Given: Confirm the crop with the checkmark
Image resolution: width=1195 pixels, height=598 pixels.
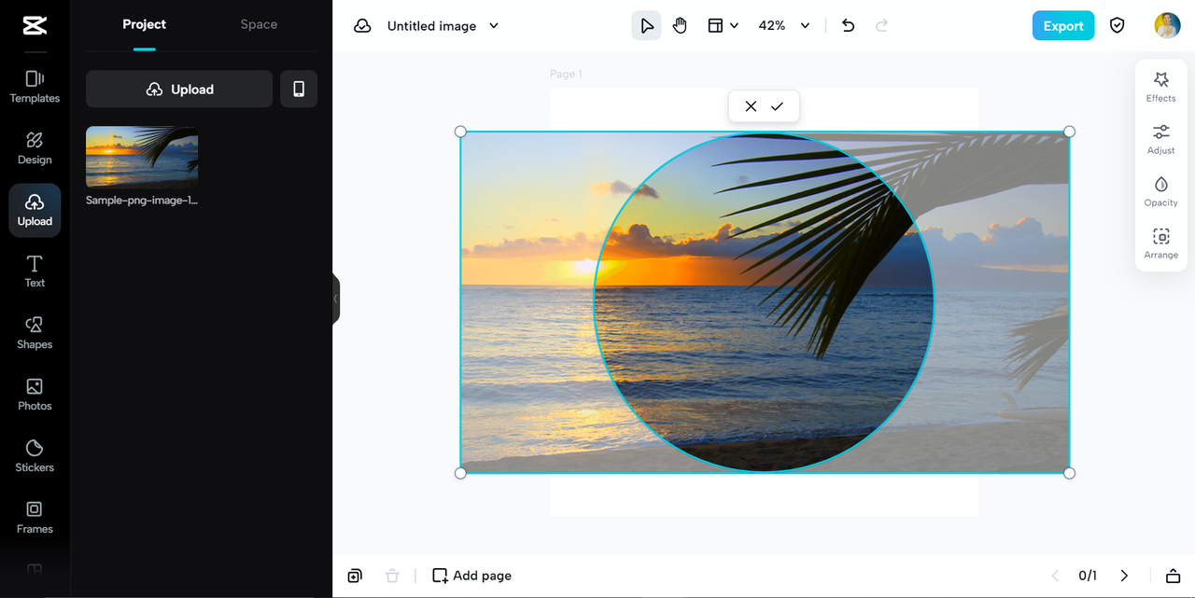Looking at the screenshot, I should [777, 106].
